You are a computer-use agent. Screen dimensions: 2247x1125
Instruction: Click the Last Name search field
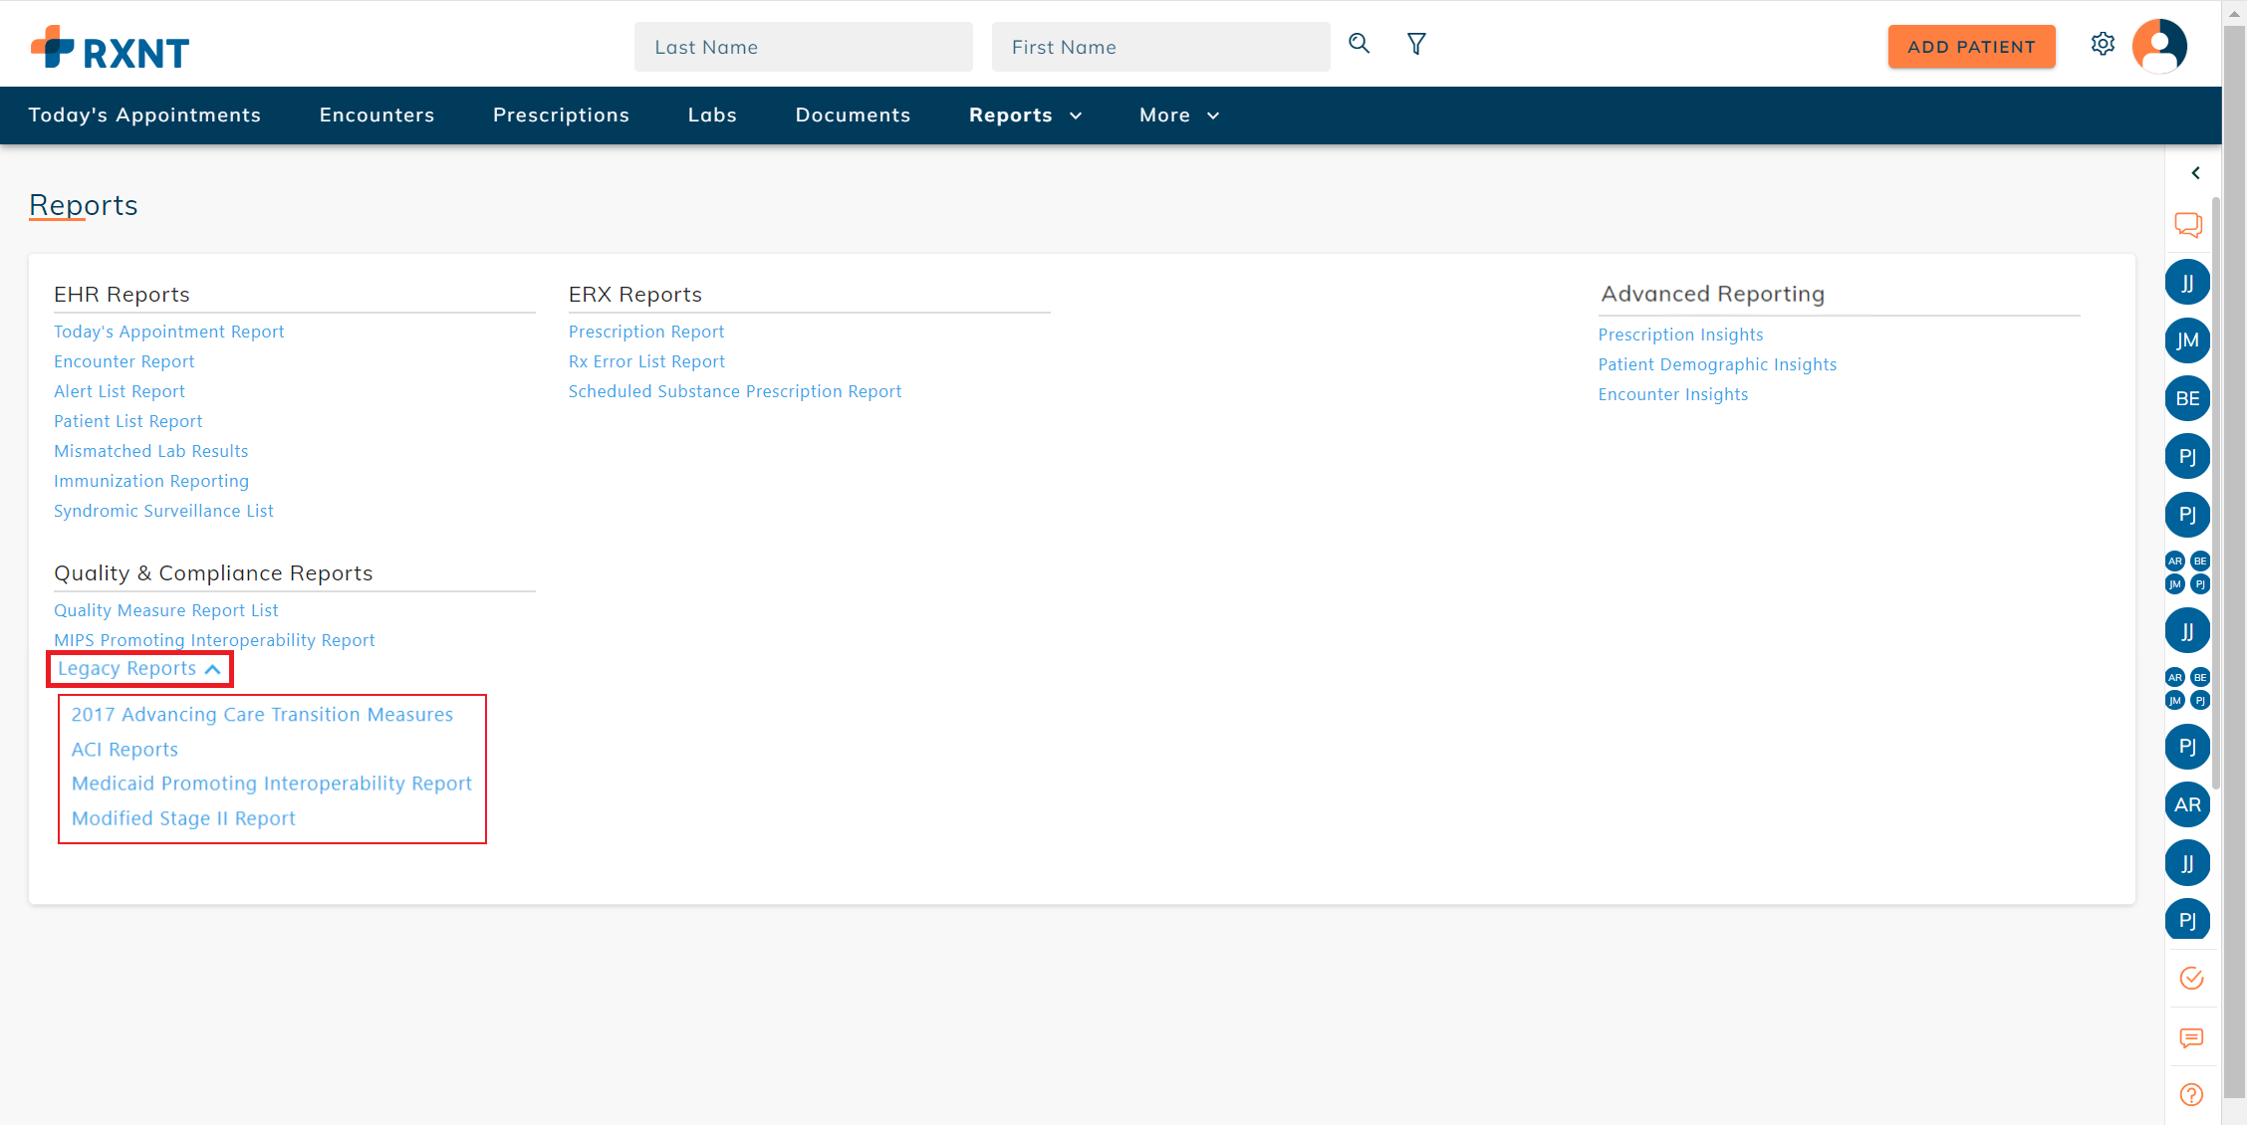803,47
